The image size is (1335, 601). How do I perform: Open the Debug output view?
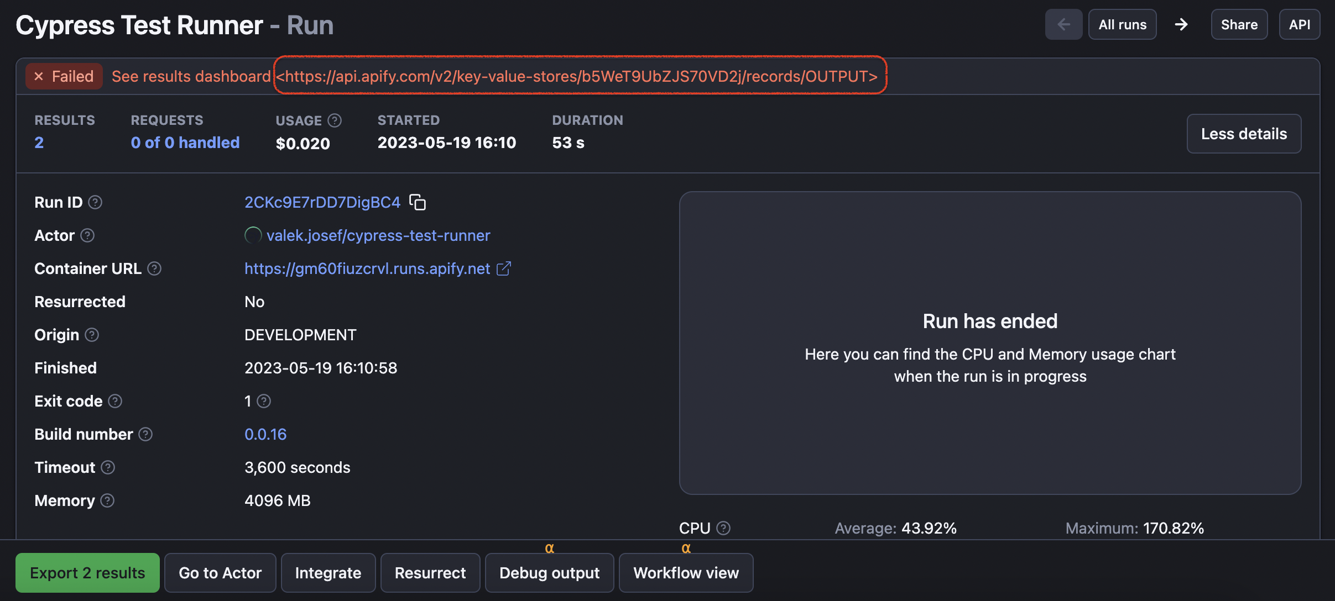coord(549,573)
